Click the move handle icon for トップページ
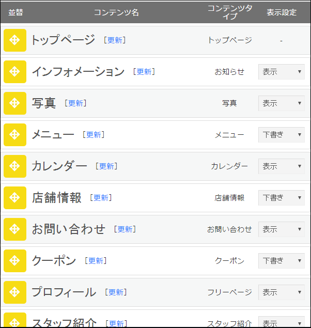 tap(14, 40)
